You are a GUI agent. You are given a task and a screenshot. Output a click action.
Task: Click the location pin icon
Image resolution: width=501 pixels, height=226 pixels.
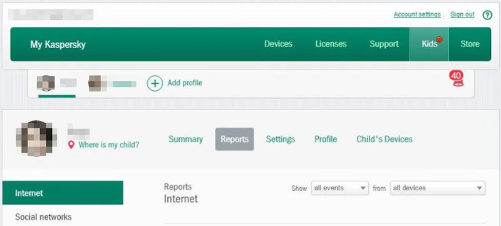pyautogui.click(x=71, y=145)
